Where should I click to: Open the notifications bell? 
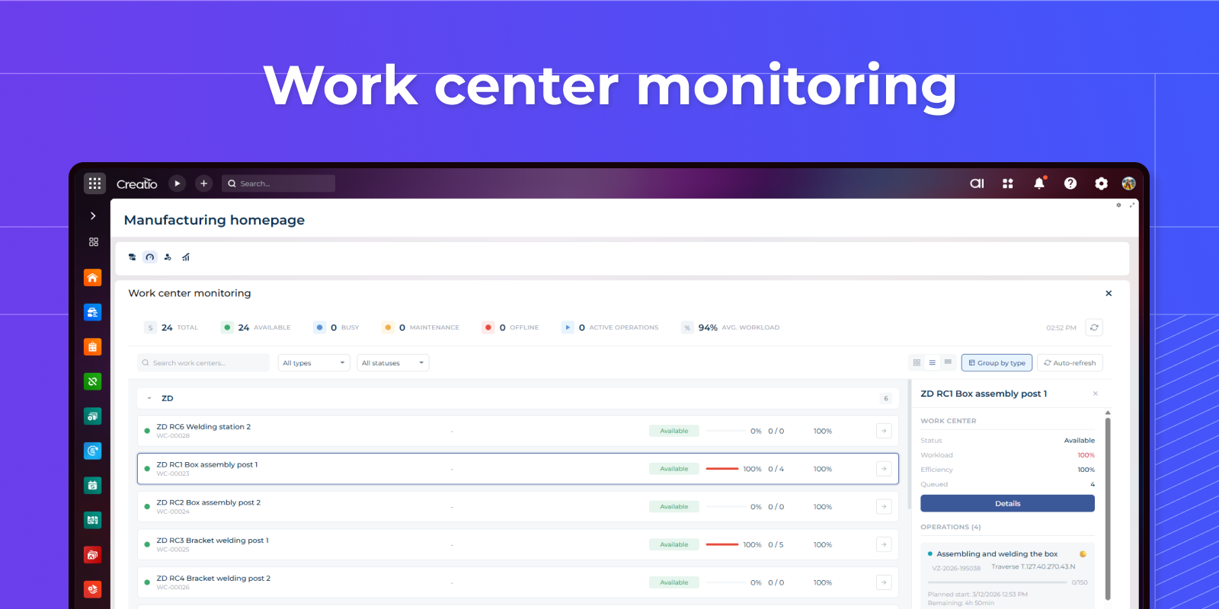[1038, 183]
